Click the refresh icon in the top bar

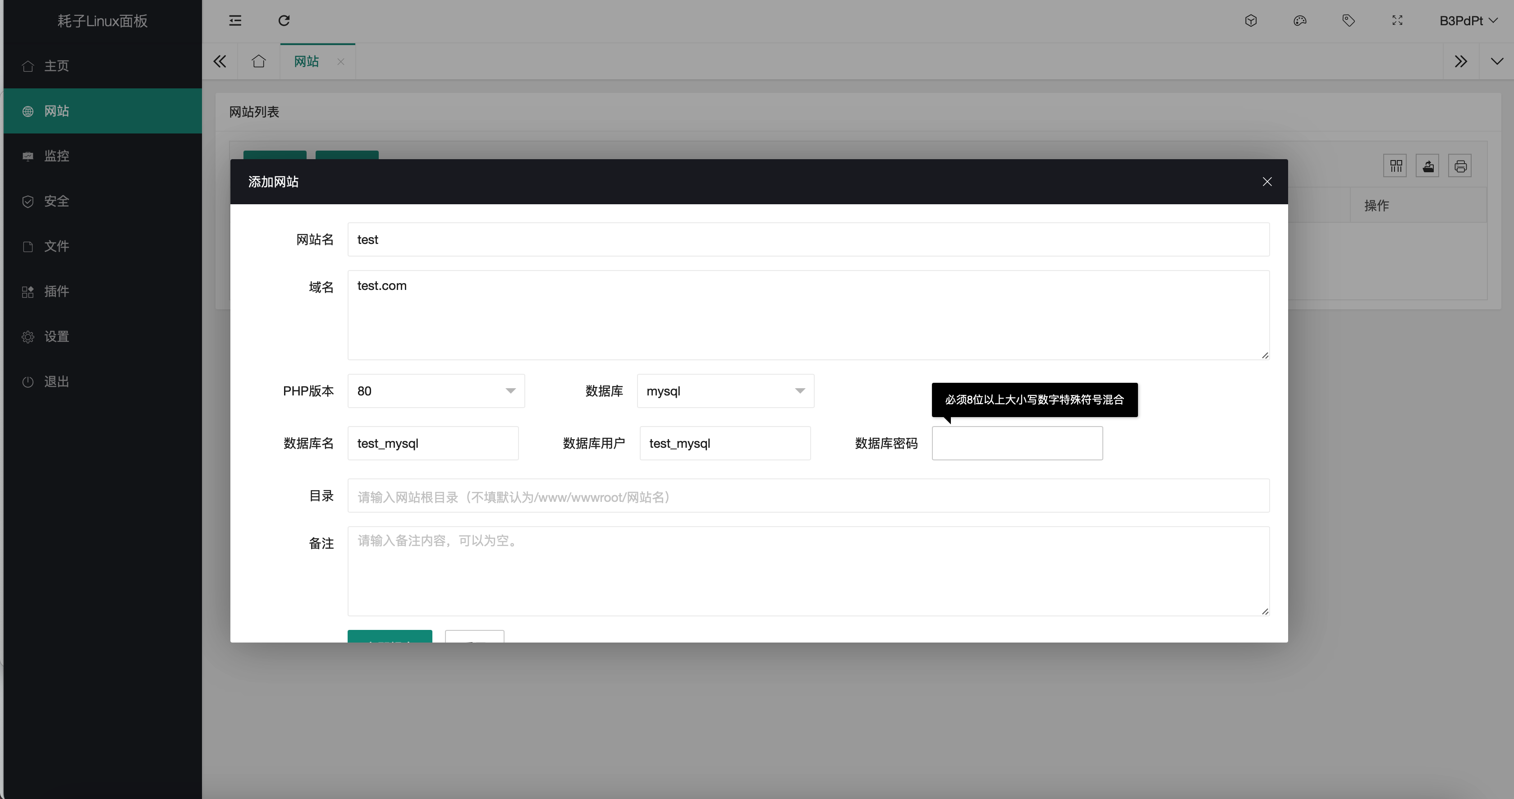284,21
